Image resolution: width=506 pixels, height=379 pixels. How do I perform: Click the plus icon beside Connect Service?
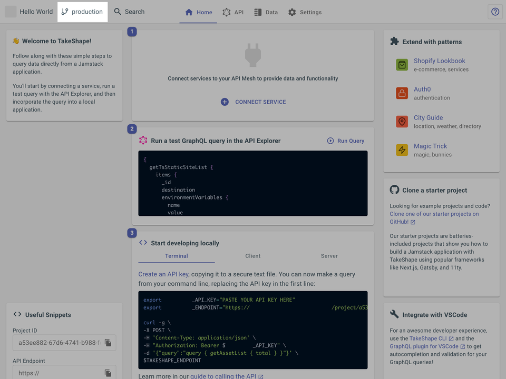click(x=225, y=102)
